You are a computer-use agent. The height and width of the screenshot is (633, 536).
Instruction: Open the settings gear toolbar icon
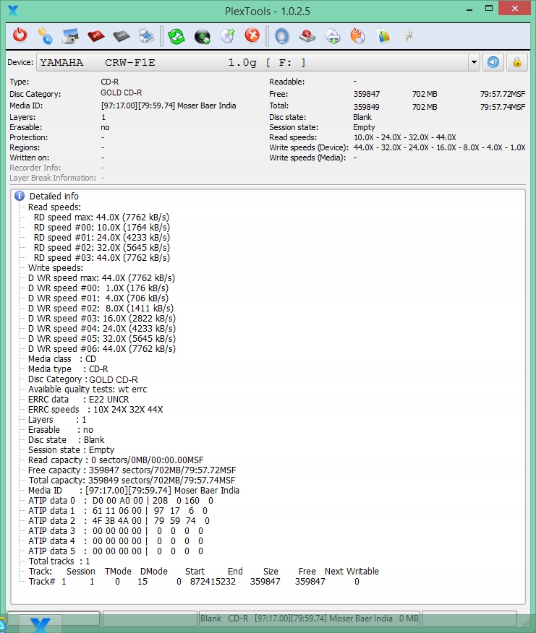pos(45,35)
